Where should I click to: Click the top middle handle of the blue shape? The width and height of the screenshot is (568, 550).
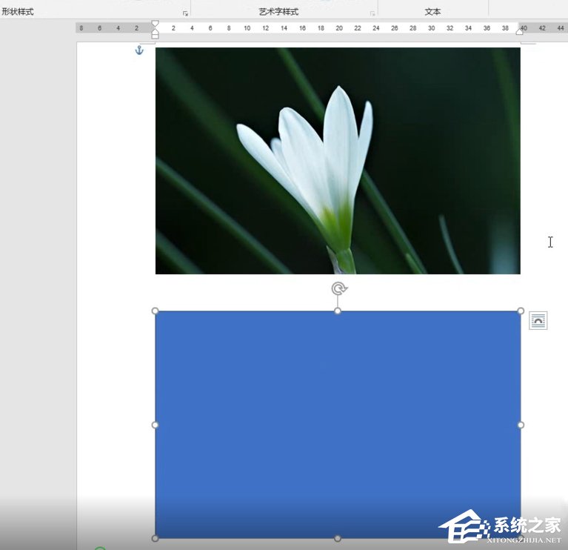(x=338, y=311)
